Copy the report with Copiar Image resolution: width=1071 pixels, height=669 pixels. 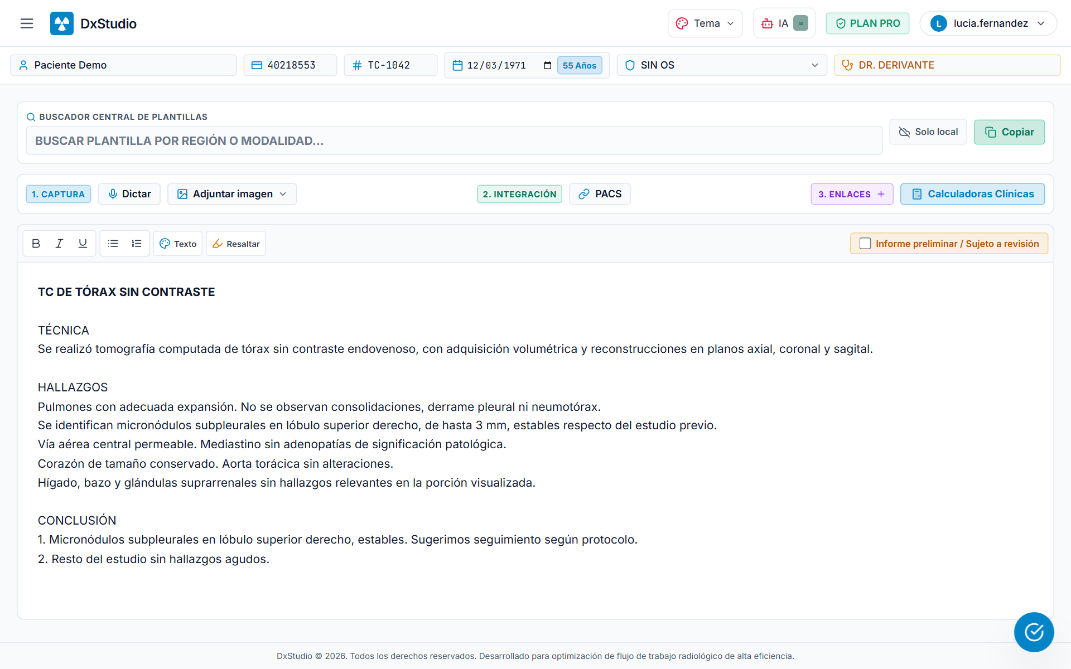pos(1009,132)
